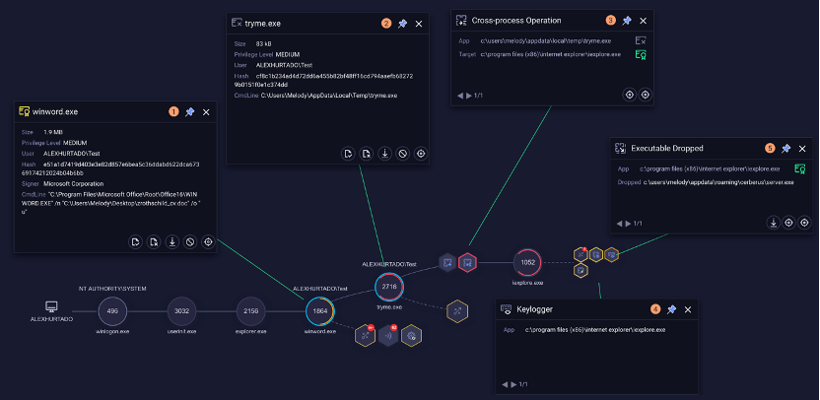
Task: Download dropped file in Executable Dropped panel
Action: [x=773, y=223]
